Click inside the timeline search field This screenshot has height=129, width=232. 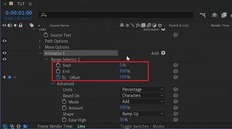(x=116, y=15)
